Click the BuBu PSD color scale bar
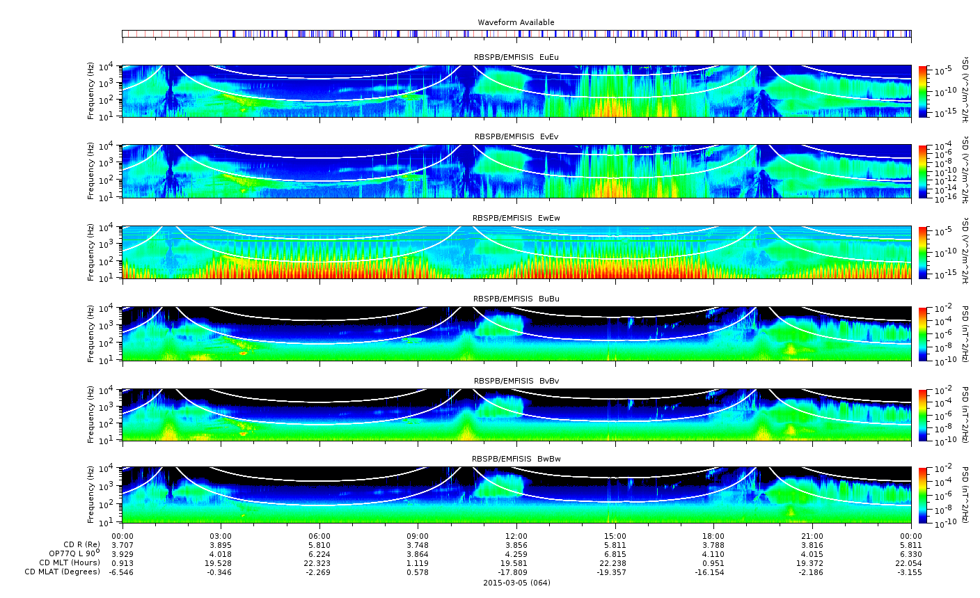This screenshot has width=980, height=598. [923, 333]
